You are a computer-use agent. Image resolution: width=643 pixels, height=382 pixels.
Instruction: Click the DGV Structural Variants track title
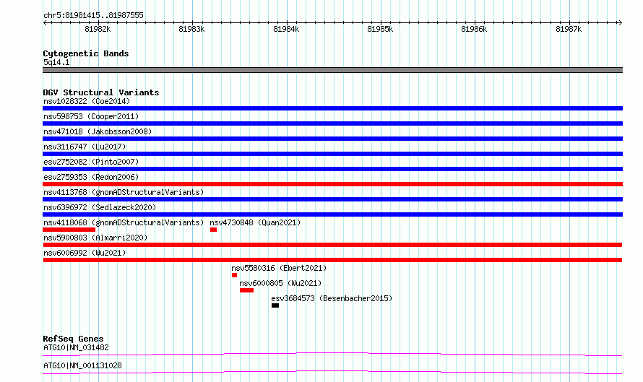point(101,92)
